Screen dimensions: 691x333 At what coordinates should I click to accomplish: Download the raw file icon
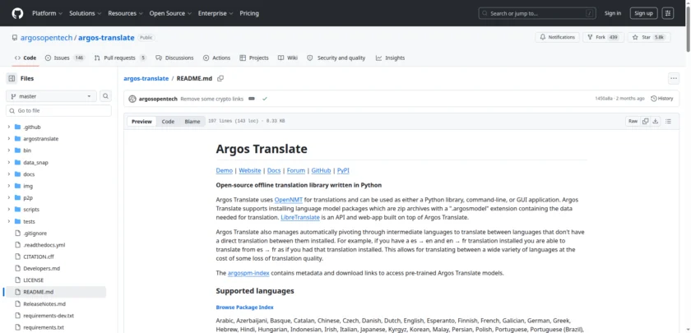pyautogui.click(x=656, y=121)
